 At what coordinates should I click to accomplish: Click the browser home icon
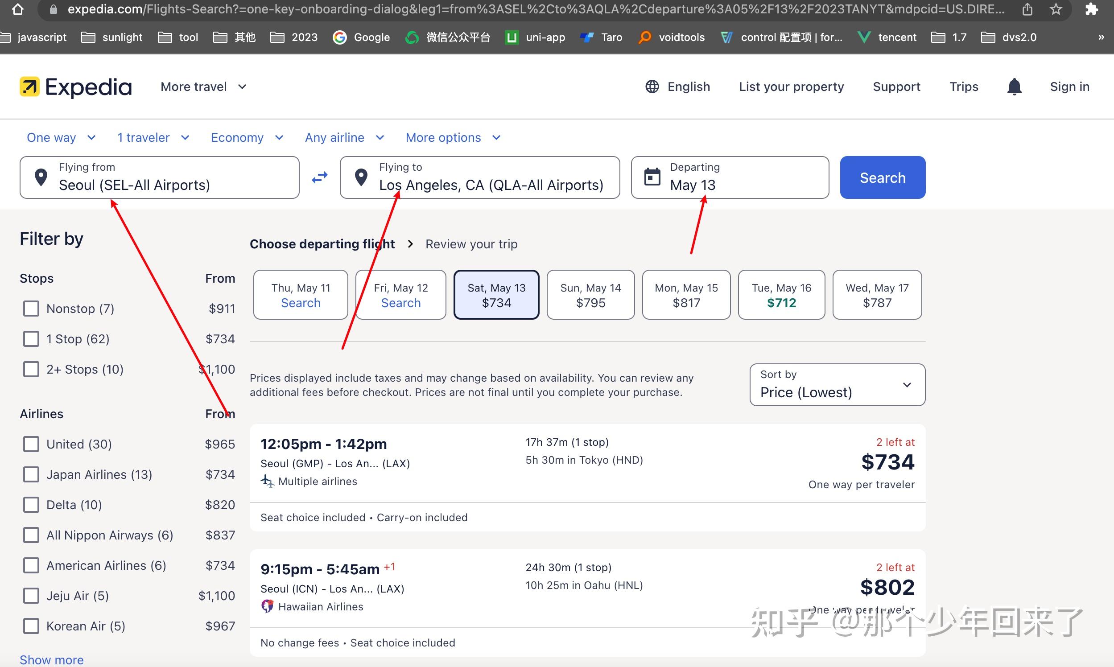17,9
